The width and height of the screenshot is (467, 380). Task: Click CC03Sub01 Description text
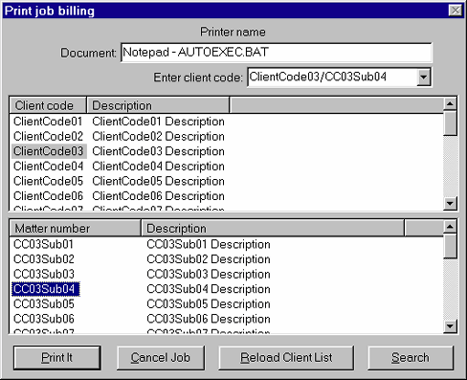pyautogui.click(x=209, y=244)
